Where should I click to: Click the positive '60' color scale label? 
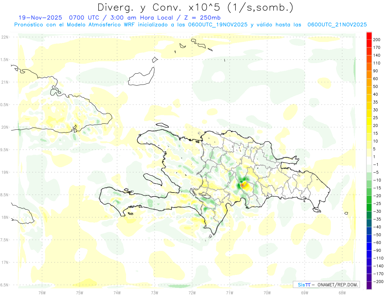coord(376,79)
